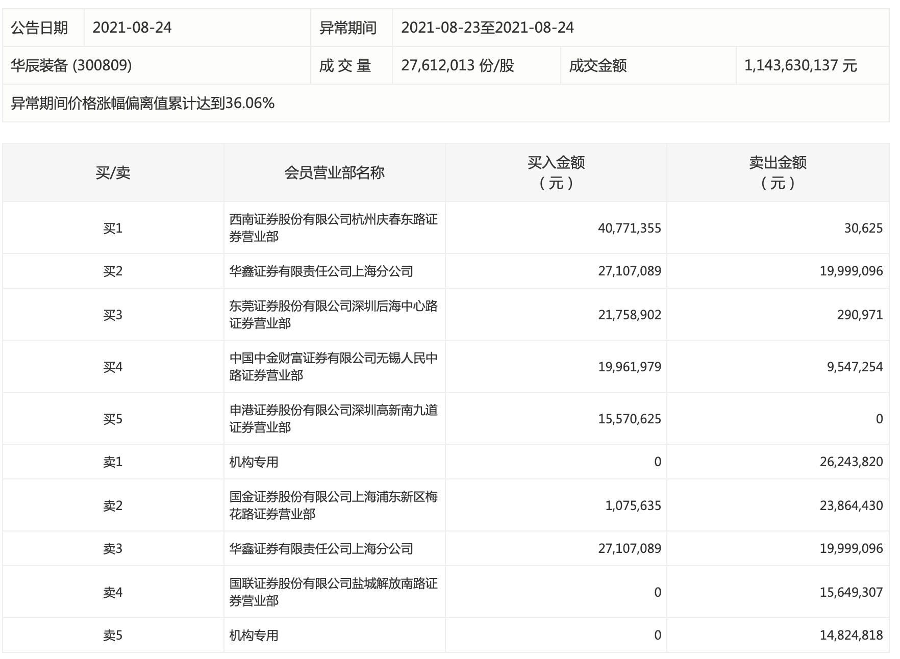
Task: Select buy amount 1,075,635
Action: point(633,505)
